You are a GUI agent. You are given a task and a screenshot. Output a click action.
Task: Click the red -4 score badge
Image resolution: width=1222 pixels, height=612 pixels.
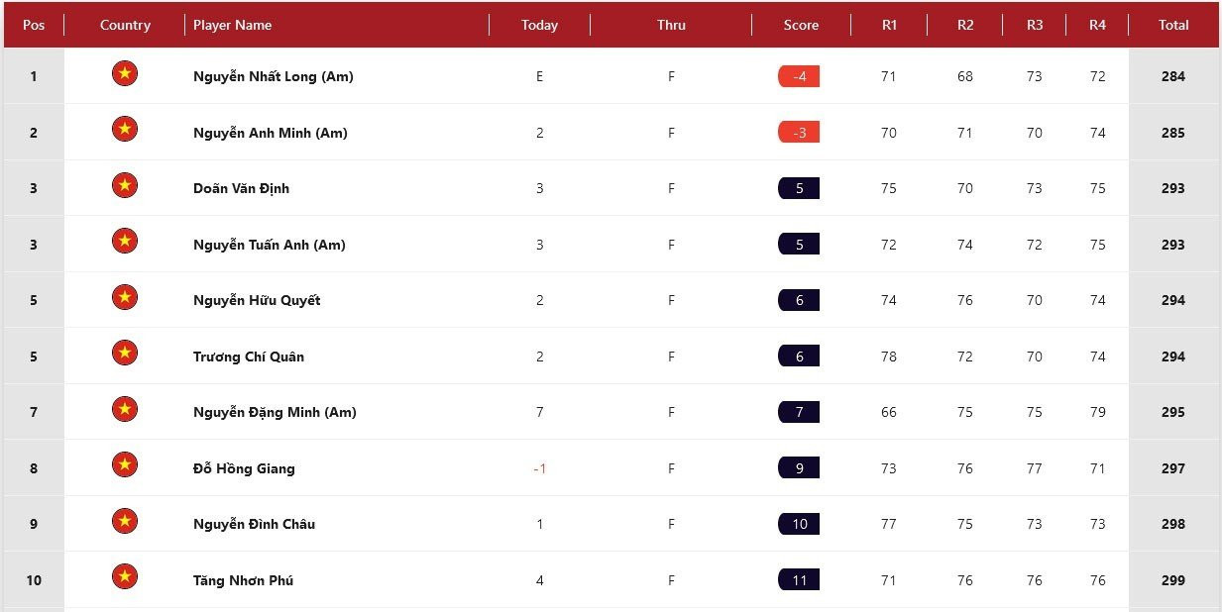click(799, 76)
